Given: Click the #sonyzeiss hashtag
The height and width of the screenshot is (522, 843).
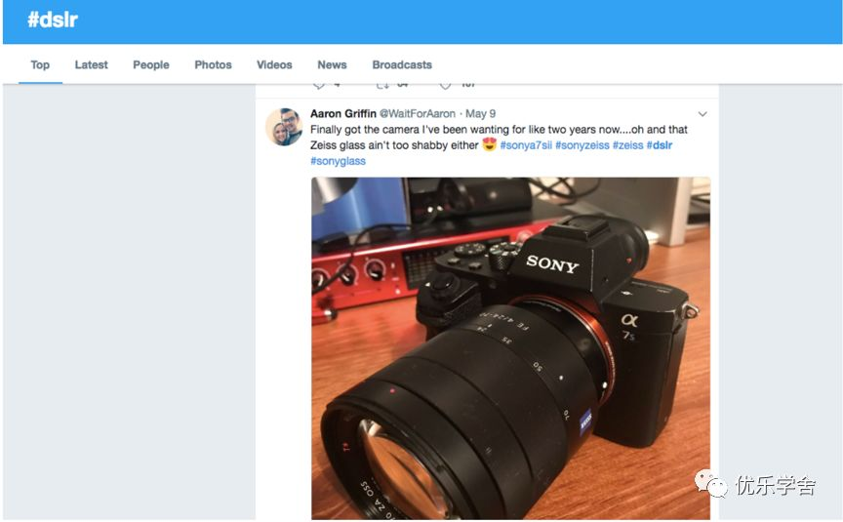Looking at the screenshot, I should click(582, 145).
